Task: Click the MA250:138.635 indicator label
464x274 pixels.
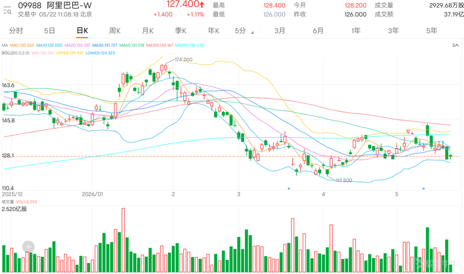Action: 189,45
